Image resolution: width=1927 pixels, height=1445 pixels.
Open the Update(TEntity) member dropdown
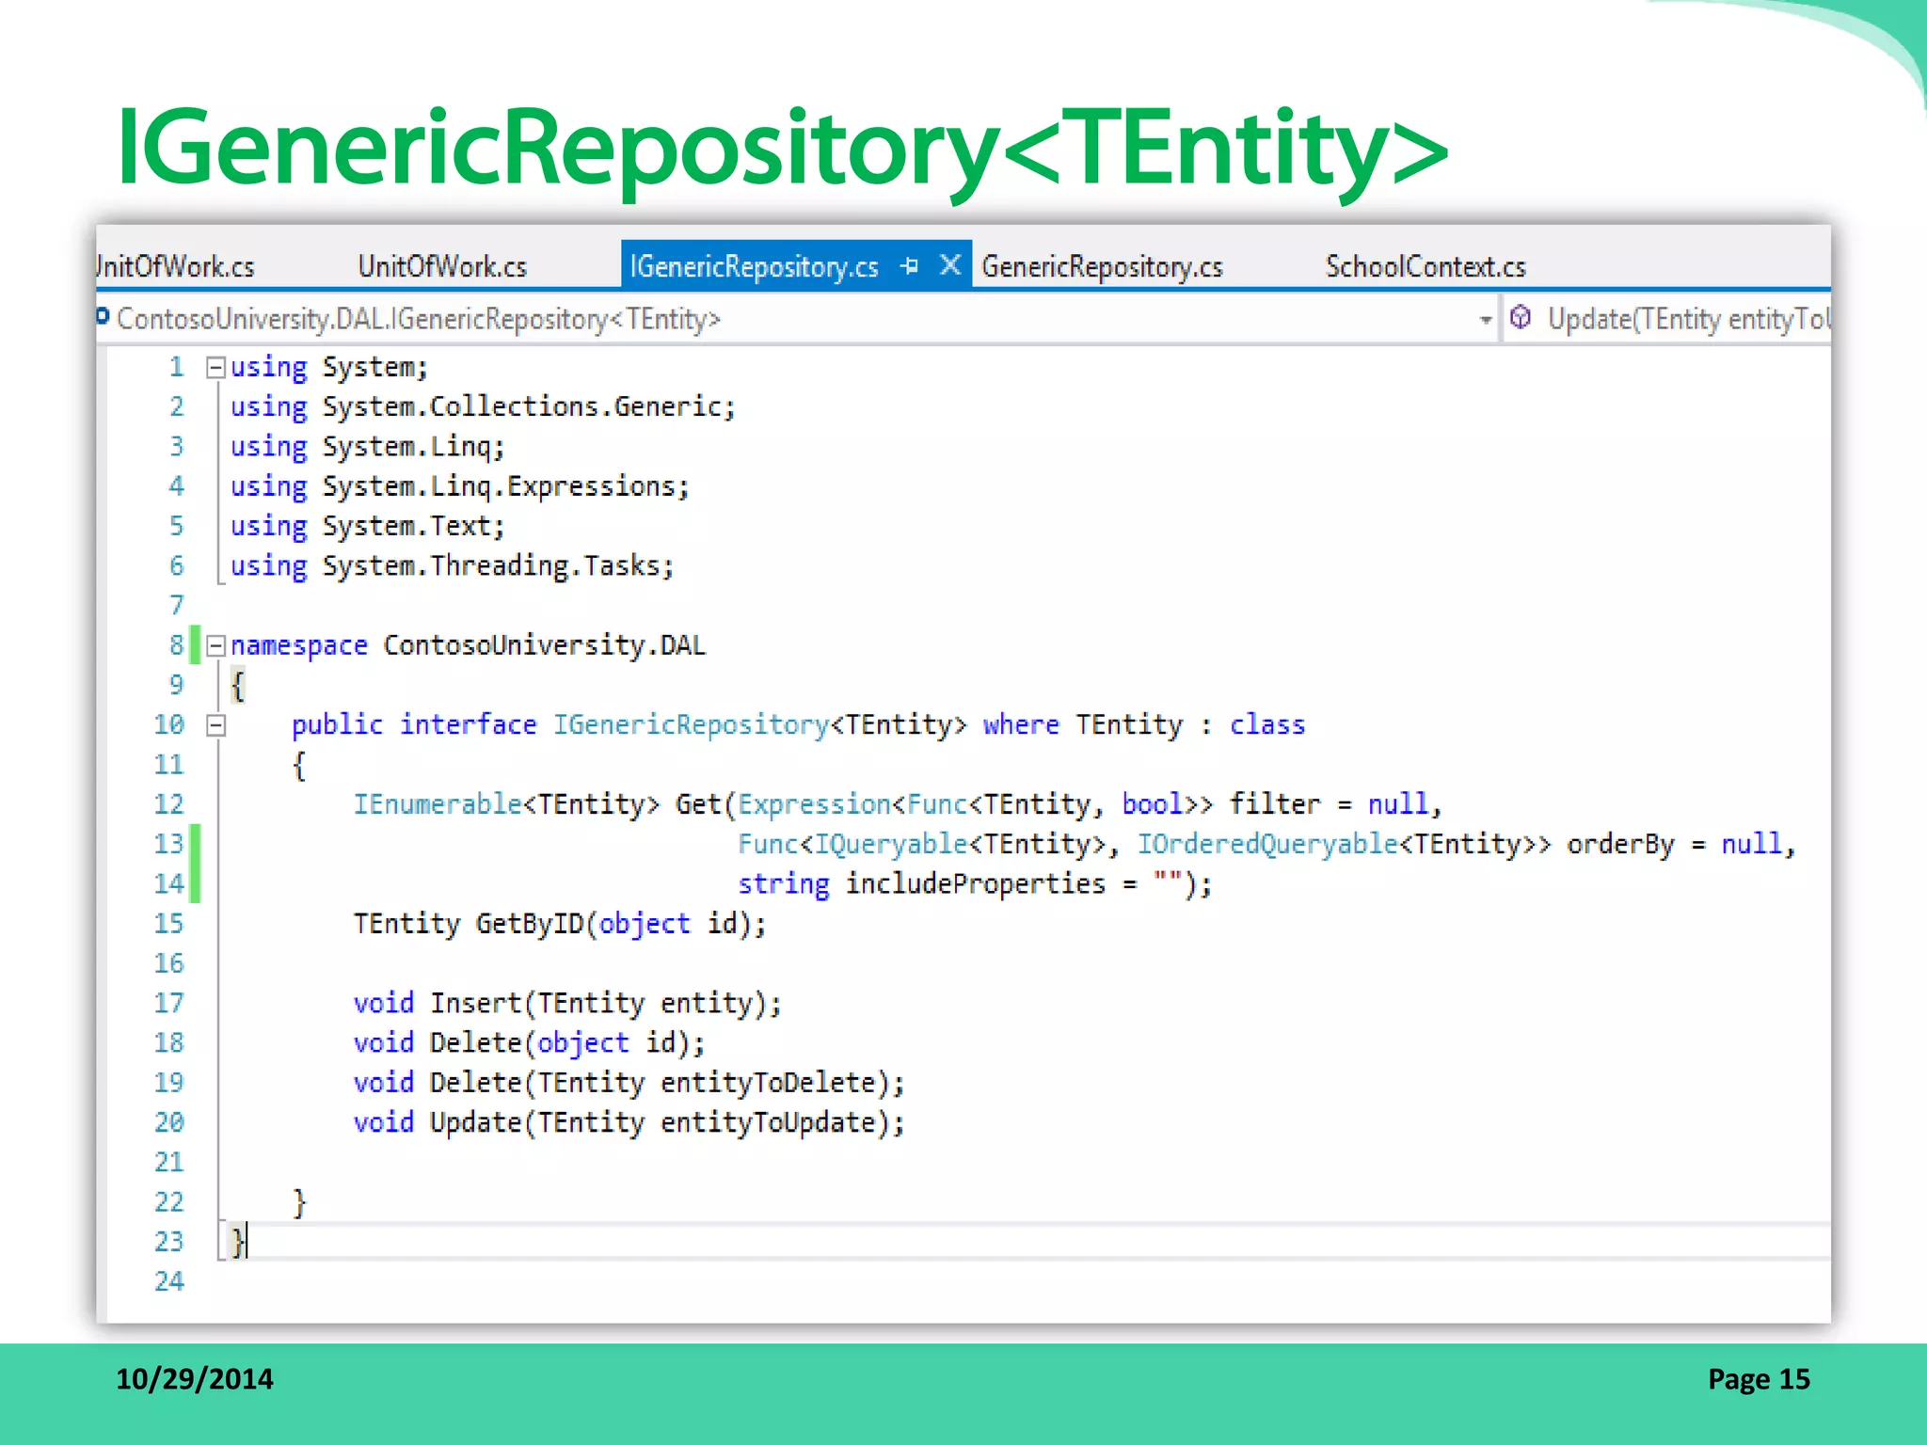pos(1667,319)
